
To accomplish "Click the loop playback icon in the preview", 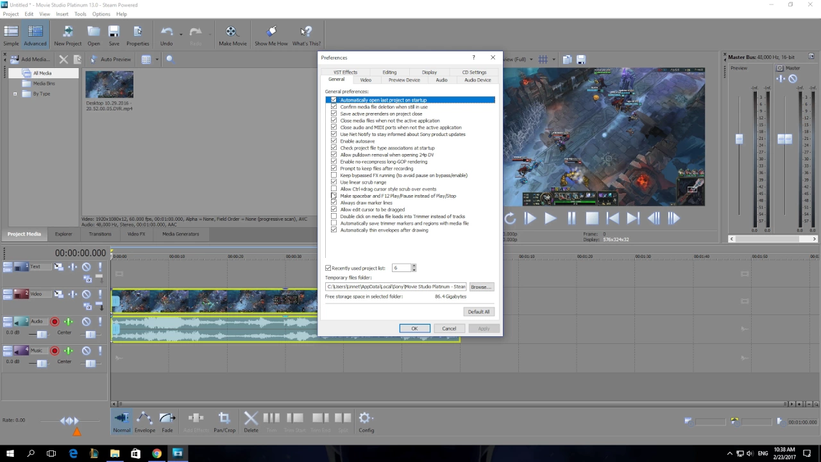I will click(x=510, y=219).
